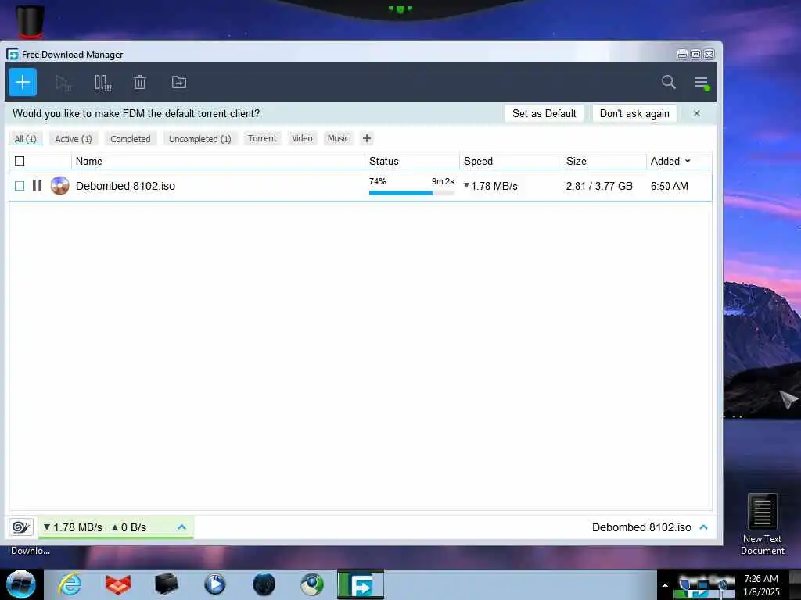The width and height of the screenshot is (801, 600).
Task: Dismiss the default torrent client banner
Action: pos(697,113)
